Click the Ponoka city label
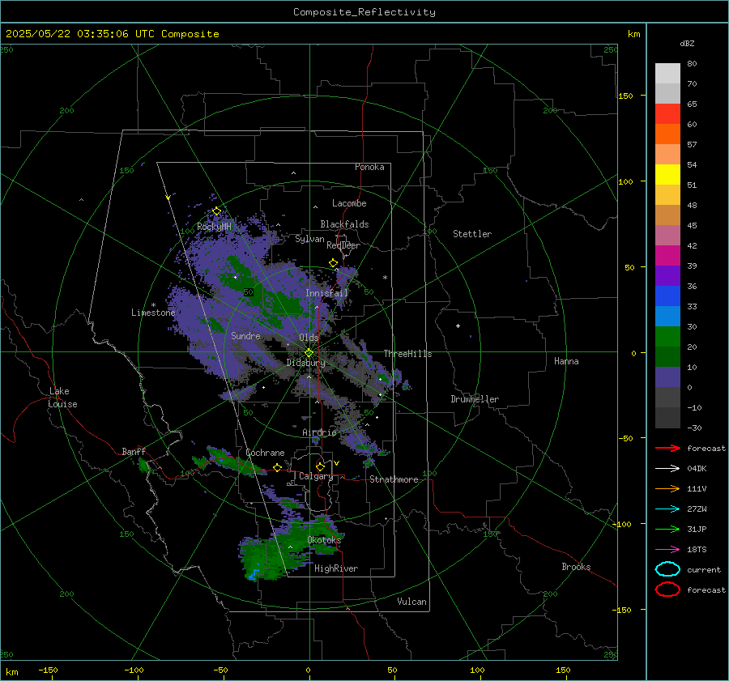This screenshot has width=729, height=681. tap(369, 167)
